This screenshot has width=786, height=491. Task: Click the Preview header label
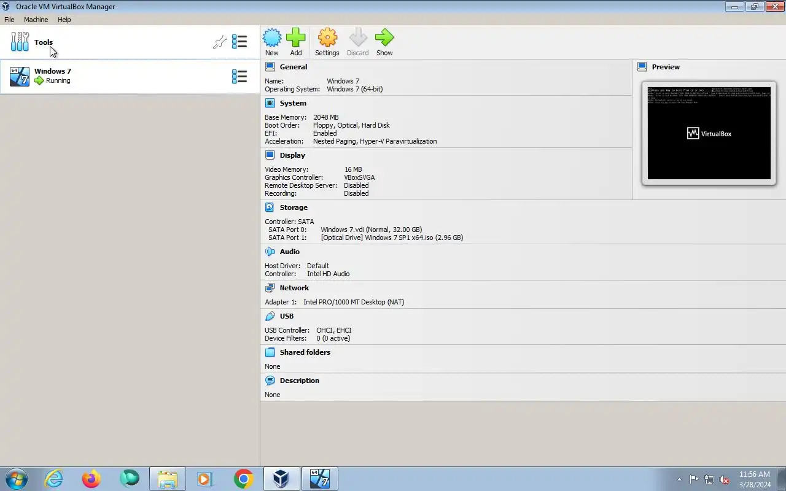coord(666,67)
